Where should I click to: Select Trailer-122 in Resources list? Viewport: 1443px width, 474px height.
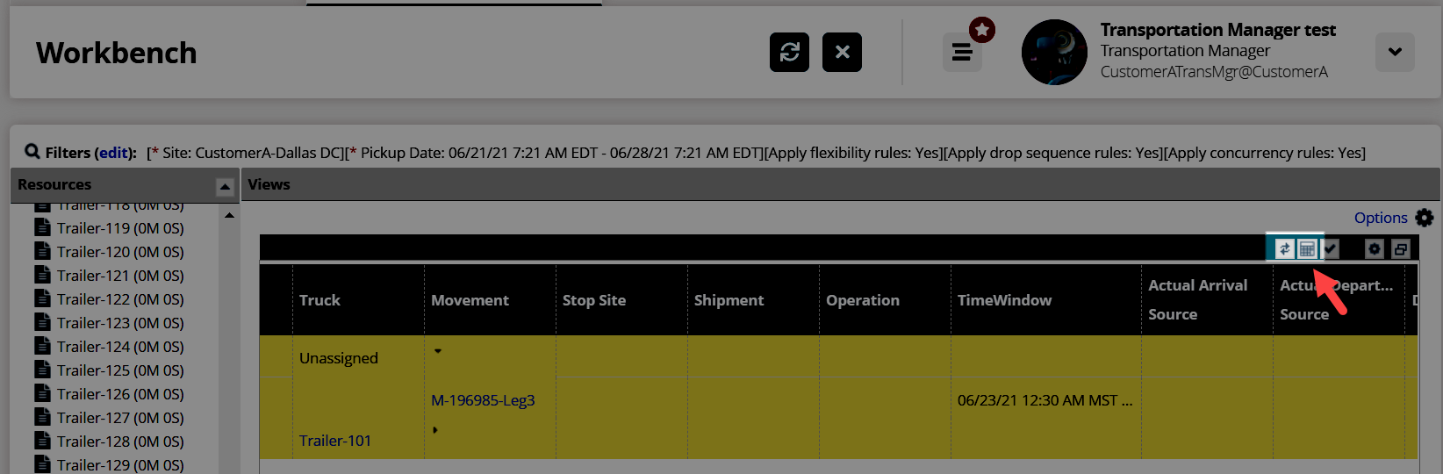[120, 299]
